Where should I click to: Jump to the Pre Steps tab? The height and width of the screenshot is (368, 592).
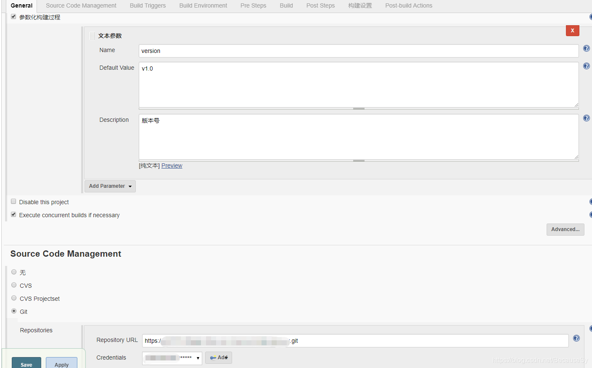click(x=254, y=6)
